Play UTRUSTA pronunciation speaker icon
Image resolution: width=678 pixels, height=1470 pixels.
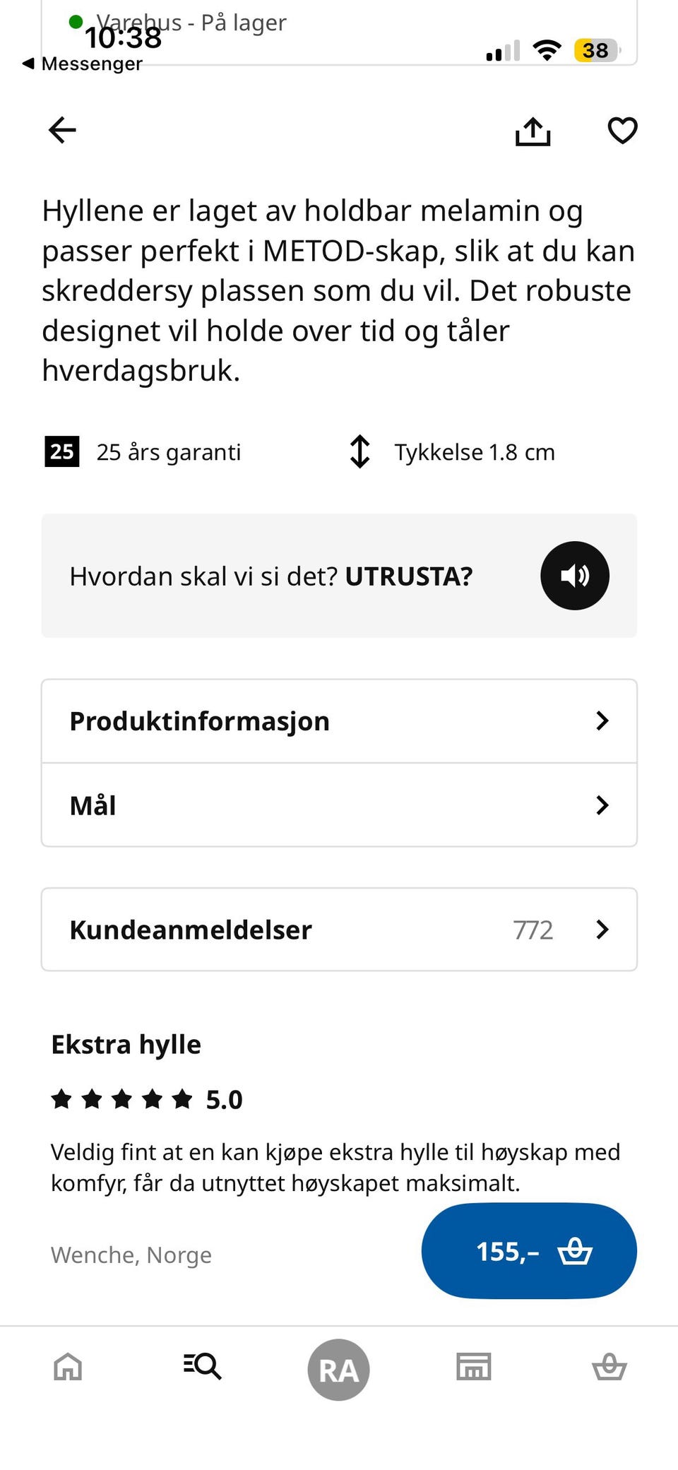click(575, 576)
